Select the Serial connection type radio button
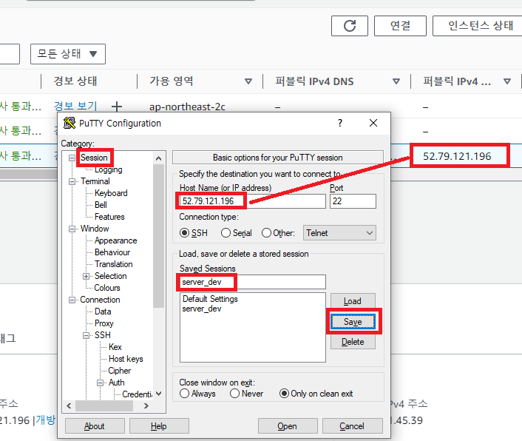The image size is (522, 441). tap(226, 233)
